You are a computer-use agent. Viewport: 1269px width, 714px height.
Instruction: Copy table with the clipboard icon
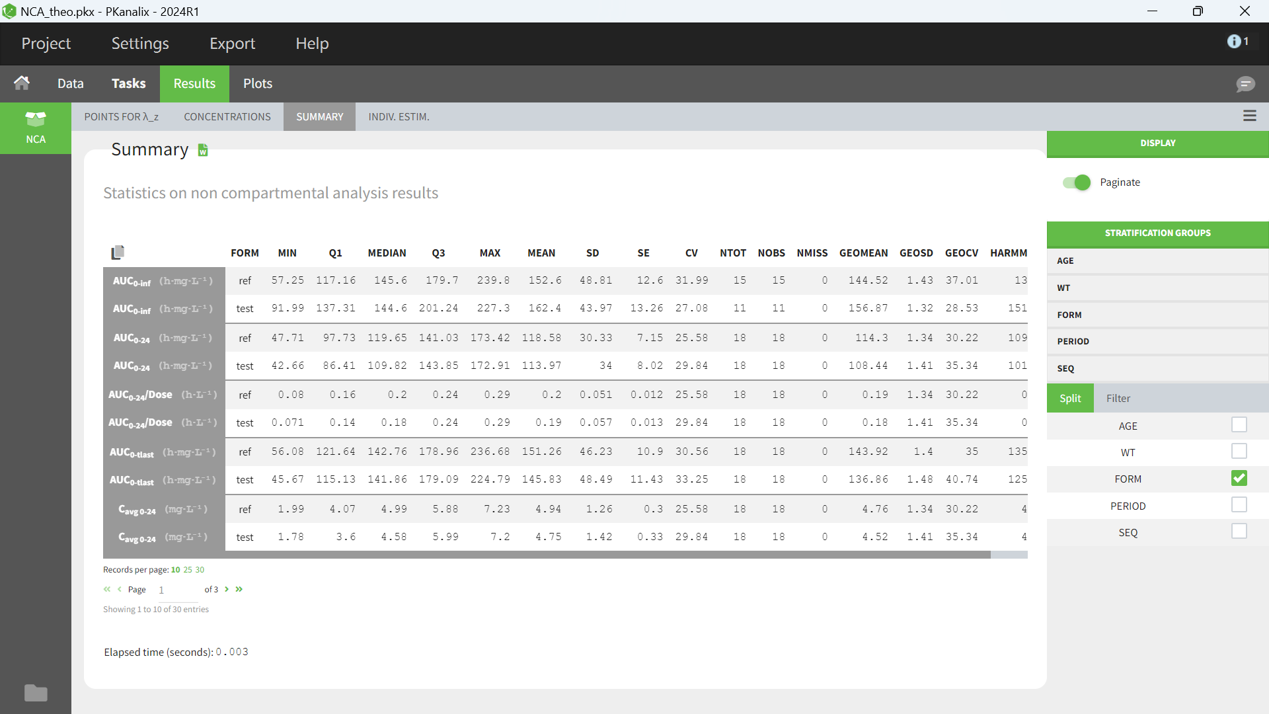point(118,253)
